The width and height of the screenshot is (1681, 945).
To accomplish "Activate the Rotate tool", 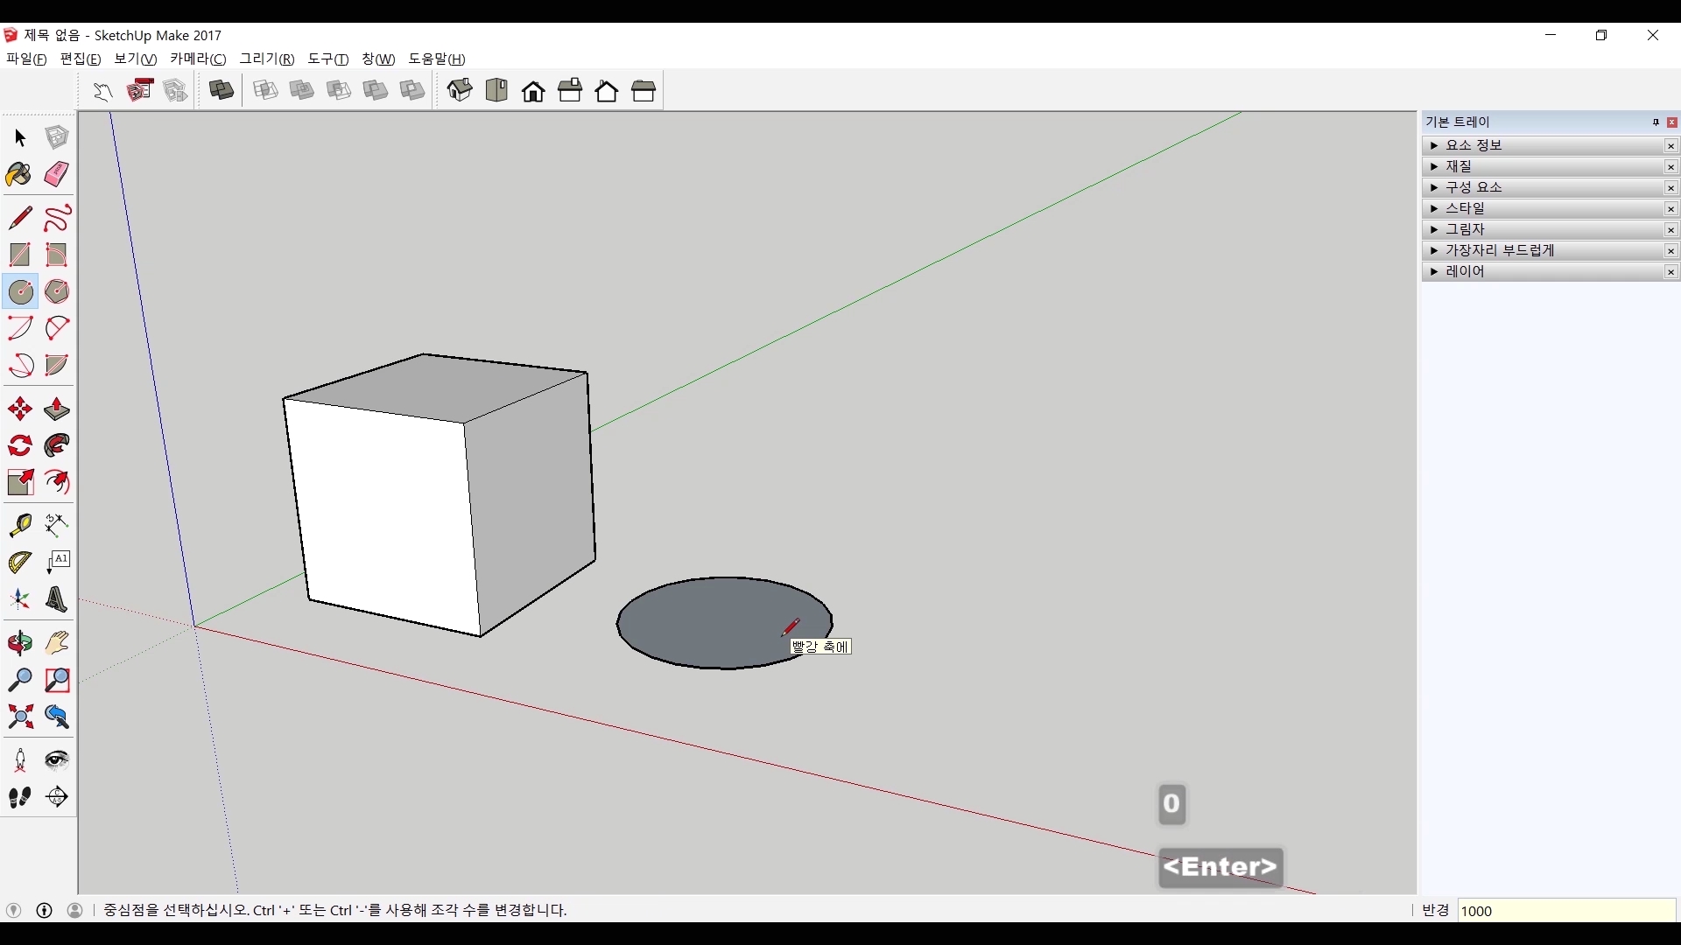I will coord(19,446).
